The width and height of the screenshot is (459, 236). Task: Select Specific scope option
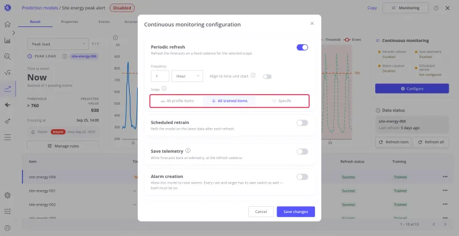[x=282, y=101]
